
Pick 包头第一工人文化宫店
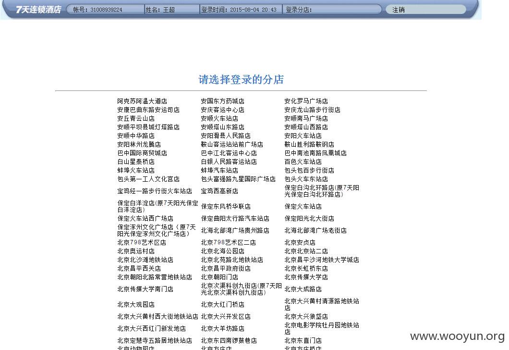148,179
